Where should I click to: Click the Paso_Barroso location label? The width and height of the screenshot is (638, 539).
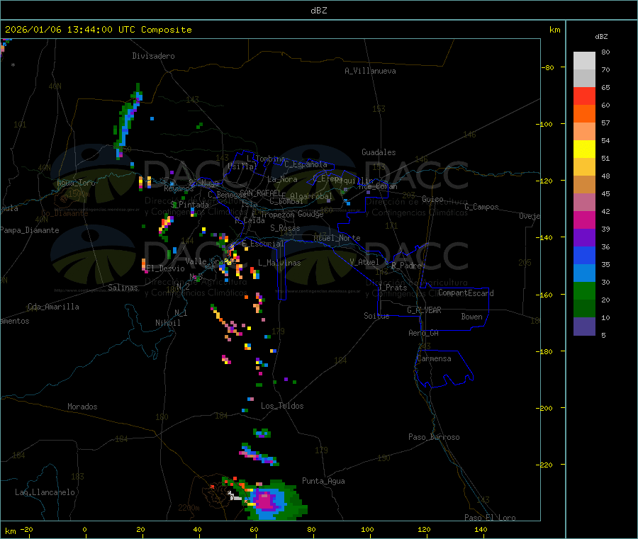[x=434, y=437]
